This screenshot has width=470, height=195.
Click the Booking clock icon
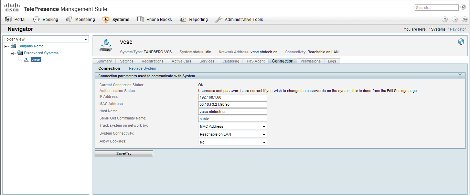pos(36,20)
